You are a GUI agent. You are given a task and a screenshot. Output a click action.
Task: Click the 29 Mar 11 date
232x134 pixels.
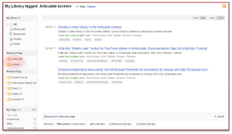(51, 27)
